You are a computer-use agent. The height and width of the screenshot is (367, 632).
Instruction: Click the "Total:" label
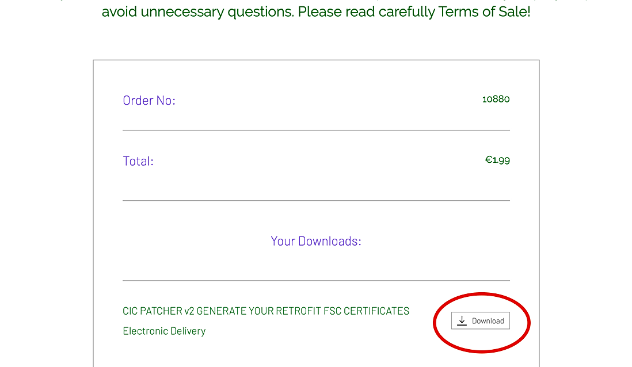(x=138, y=161)
